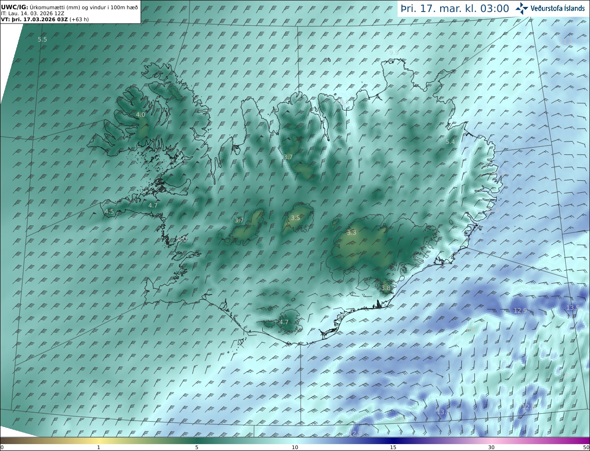The height and width of the screenshot is (451, 590).
Task: Click the IT: Lau. 14. 03. 2026 12Z line
Action: (x=33, y=13)
